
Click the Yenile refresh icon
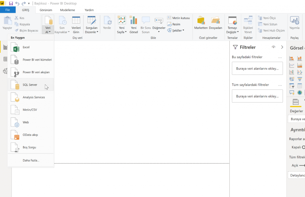tap(107, 21)
